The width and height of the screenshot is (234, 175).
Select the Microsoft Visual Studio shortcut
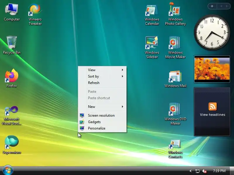click(x=11, y=115)
